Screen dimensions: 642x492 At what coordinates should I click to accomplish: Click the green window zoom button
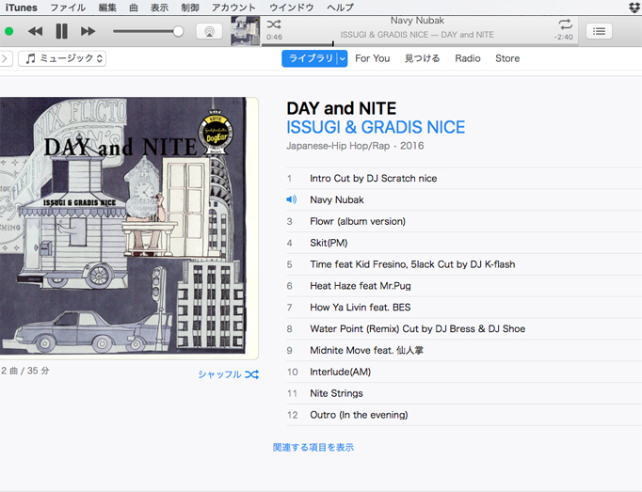[8, 31]
